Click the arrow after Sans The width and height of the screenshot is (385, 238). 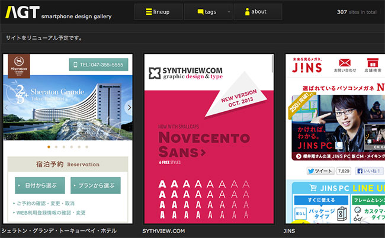point(203,153)
